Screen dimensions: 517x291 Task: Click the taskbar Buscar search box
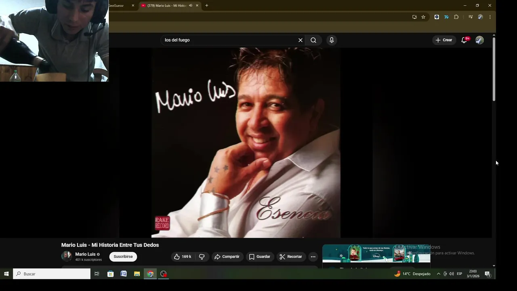point(52,274)
